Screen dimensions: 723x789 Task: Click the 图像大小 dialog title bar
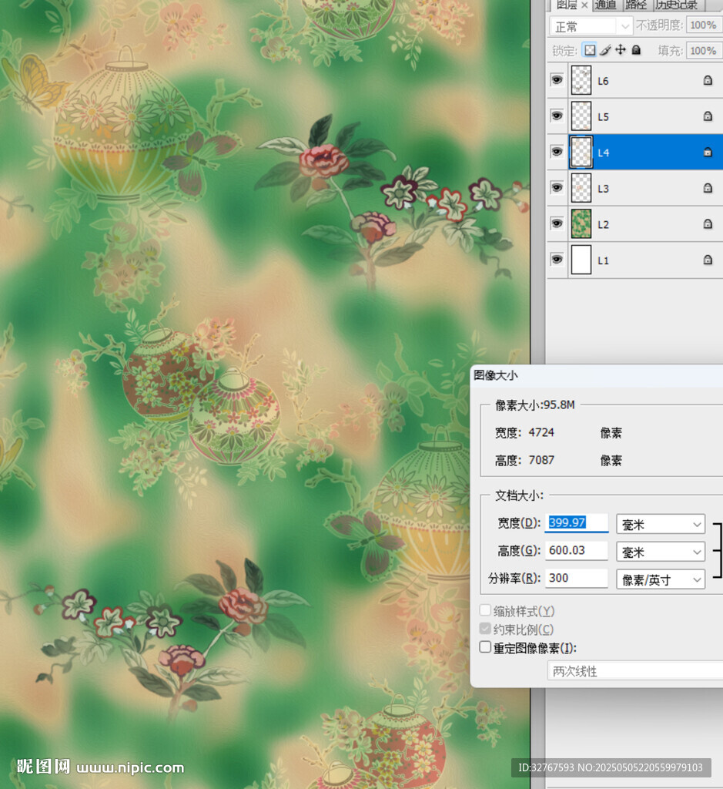(x=596, y=375)
